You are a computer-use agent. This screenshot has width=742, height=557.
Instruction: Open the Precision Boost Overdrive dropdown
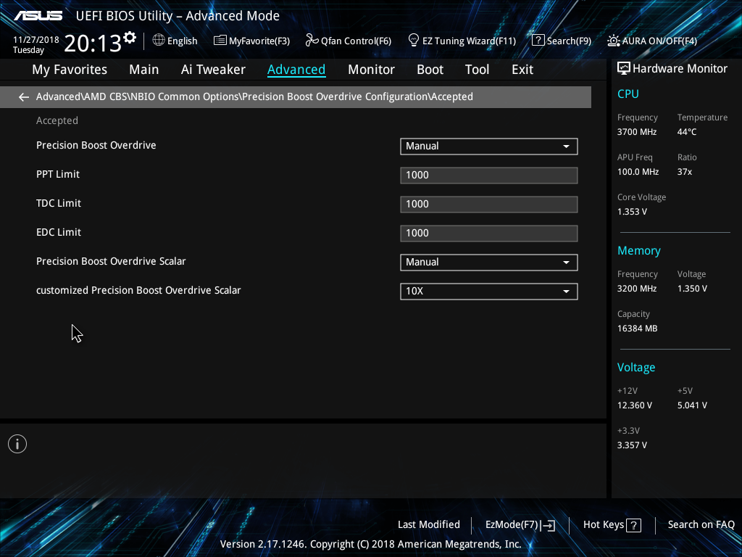pos(489,147)
